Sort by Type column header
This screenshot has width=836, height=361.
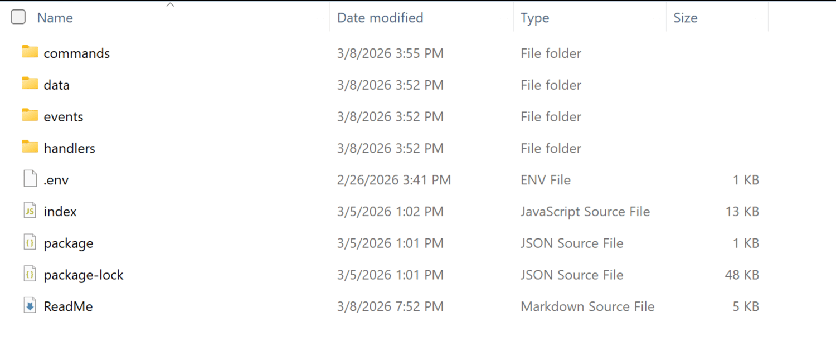(534, 18)
